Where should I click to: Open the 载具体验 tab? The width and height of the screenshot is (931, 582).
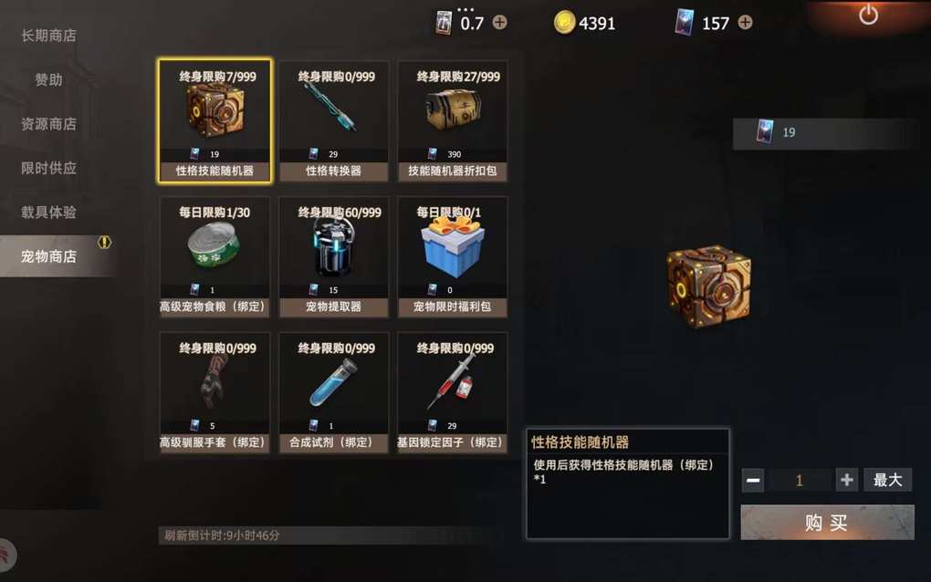click(x=48, y=213)
